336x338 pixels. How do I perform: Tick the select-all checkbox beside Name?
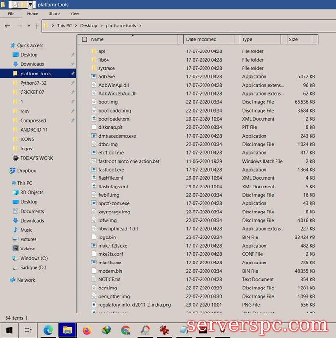coord(84,39)
